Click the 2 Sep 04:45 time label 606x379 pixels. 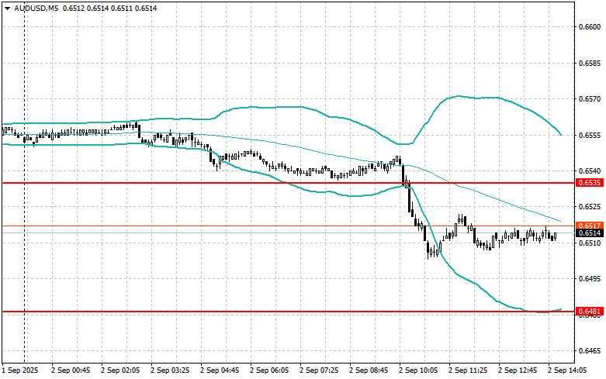coord(220,370)
